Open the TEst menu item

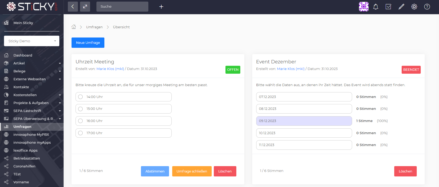17,174
